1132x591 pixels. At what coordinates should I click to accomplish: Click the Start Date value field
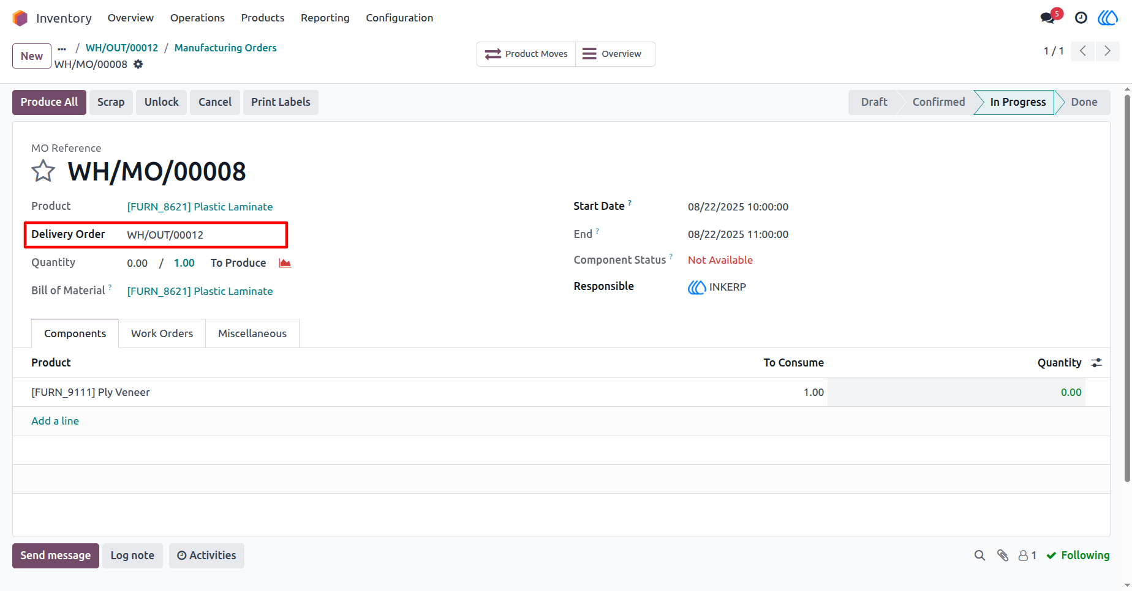click(x=738, y=207)
